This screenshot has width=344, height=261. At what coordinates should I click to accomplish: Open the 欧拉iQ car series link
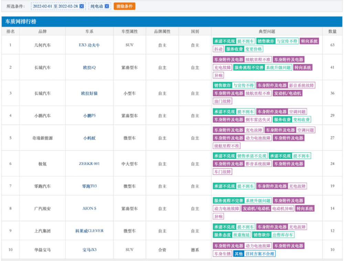pos(89,67)
